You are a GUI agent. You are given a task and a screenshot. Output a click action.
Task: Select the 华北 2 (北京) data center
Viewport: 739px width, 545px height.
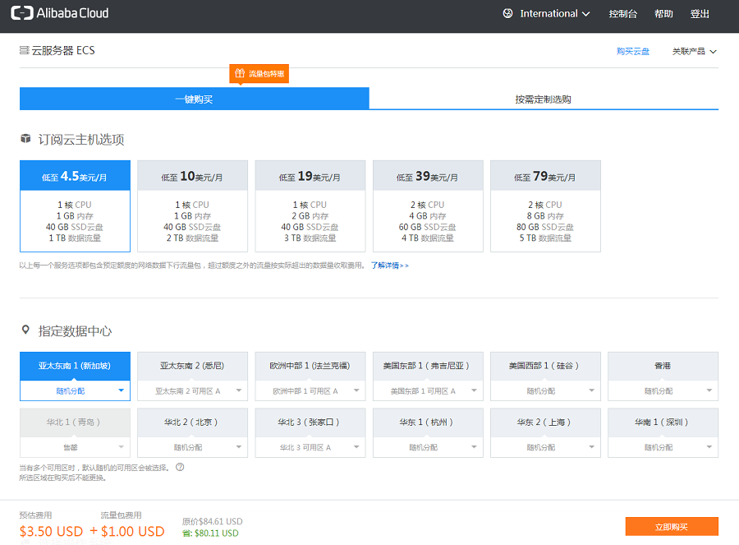[x=192, y=423]
